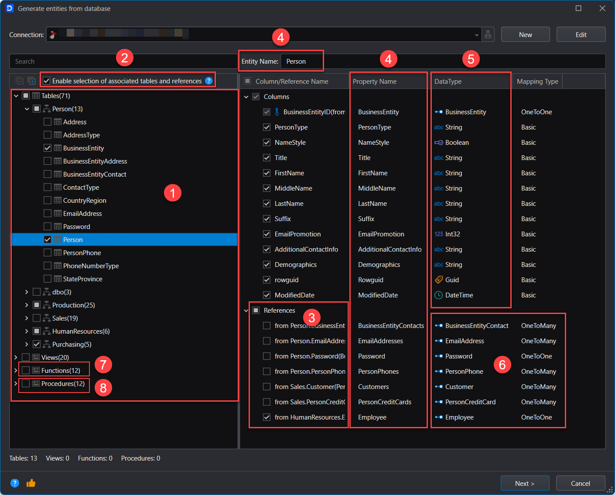This screenshot has height=495, width=615.
Task: Click the thumbs up feedback icon
Action: coord(31,483)
